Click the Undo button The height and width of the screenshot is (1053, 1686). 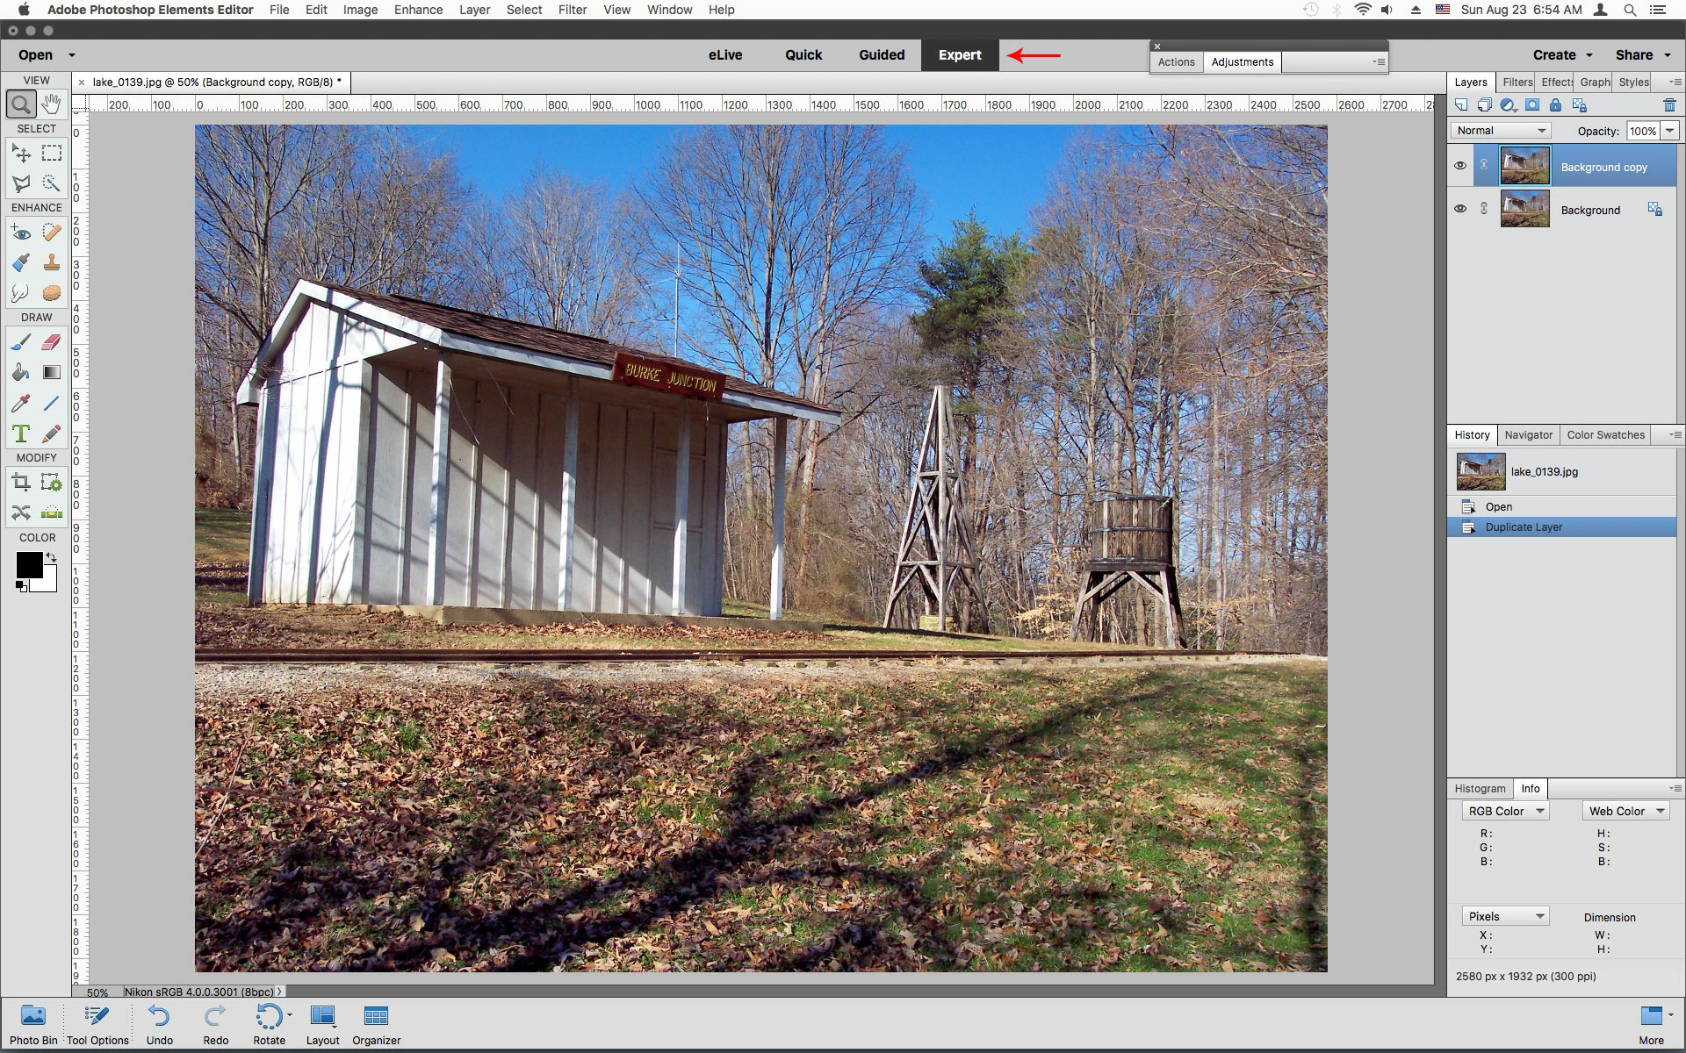coord(159,1024)
